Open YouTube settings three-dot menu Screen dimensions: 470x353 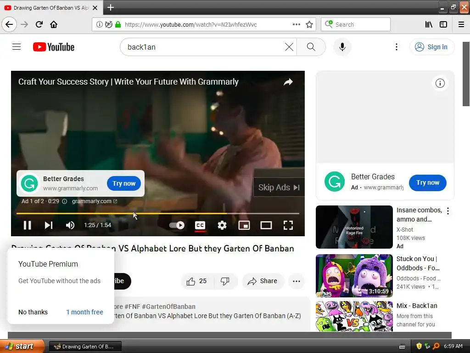396,47
